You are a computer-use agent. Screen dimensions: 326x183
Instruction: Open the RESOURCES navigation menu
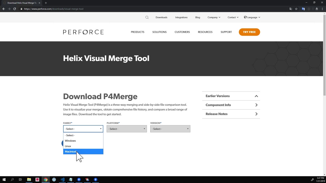pos(205,32)
